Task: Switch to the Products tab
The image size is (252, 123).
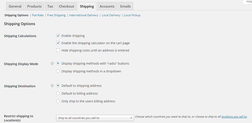Action: pyautogui.click(x=34, y=6)
